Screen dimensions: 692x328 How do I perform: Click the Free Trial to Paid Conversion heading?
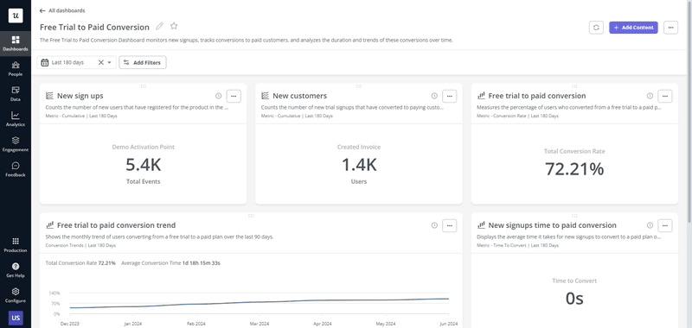94,27
